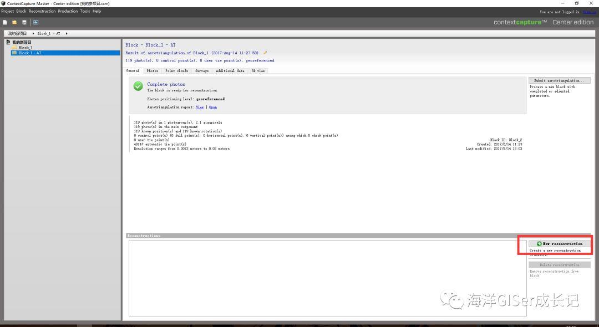Create a New reconstruction
This screenshot has width=599, height=327.
[559, 243]
